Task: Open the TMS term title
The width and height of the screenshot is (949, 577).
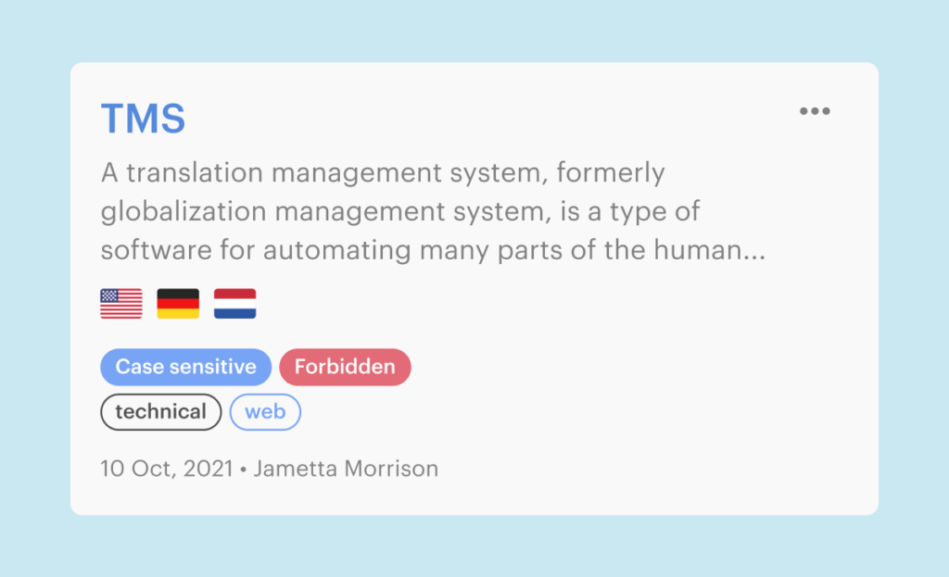Action: click(x=144, y=118)
